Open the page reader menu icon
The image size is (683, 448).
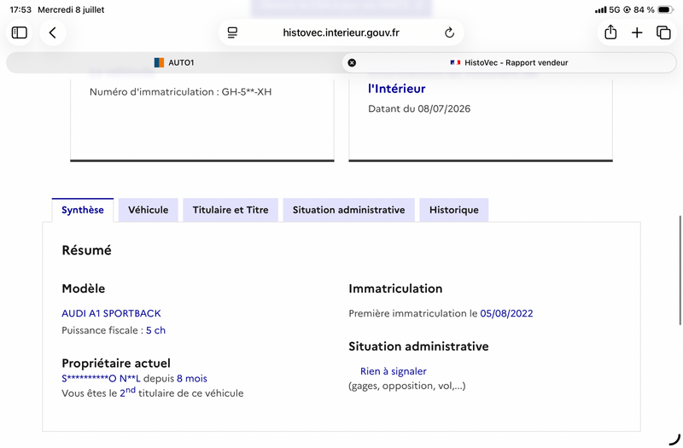(x=232, y=32)
